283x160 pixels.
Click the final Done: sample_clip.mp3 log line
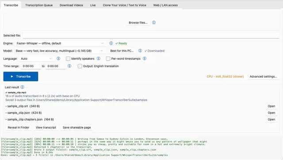coord(84,155)
